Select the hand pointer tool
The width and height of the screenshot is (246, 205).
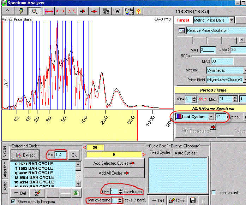(21, 11)
